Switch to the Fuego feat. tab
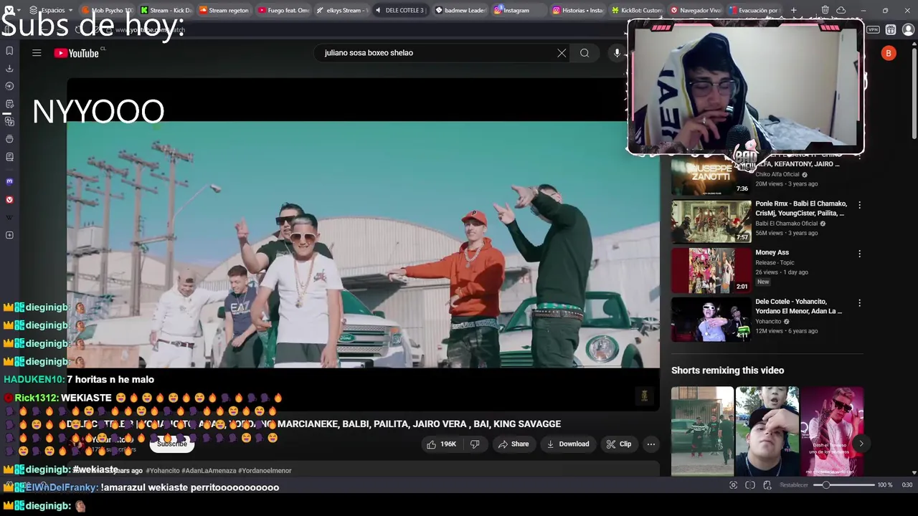The width and height of the screenshot is (918, 516). click(283, 10)
